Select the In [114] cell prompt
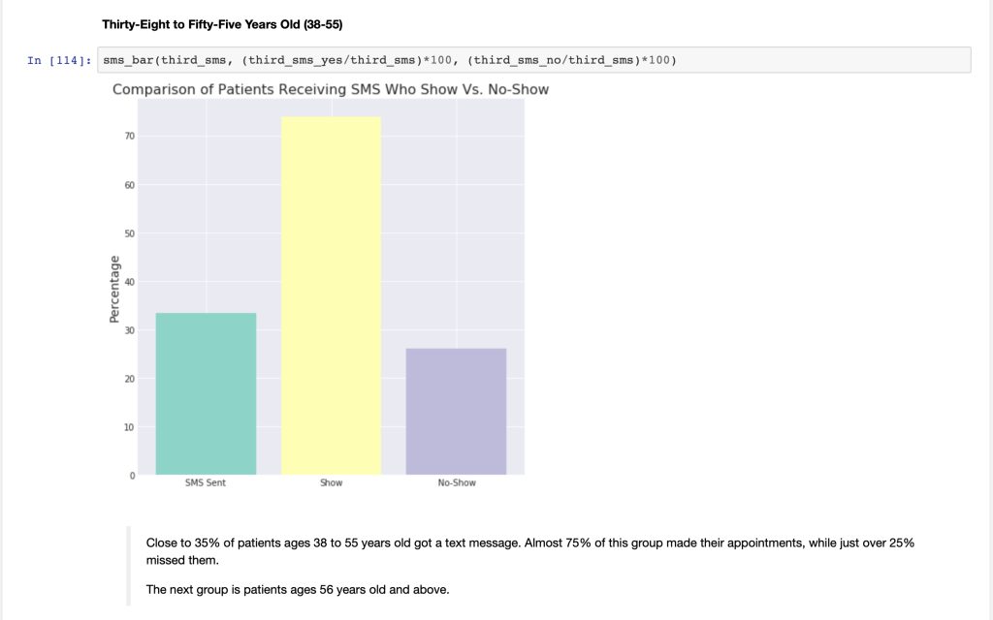Image resolution: width=993 pixels, height=620 pixels. point(60,61)
